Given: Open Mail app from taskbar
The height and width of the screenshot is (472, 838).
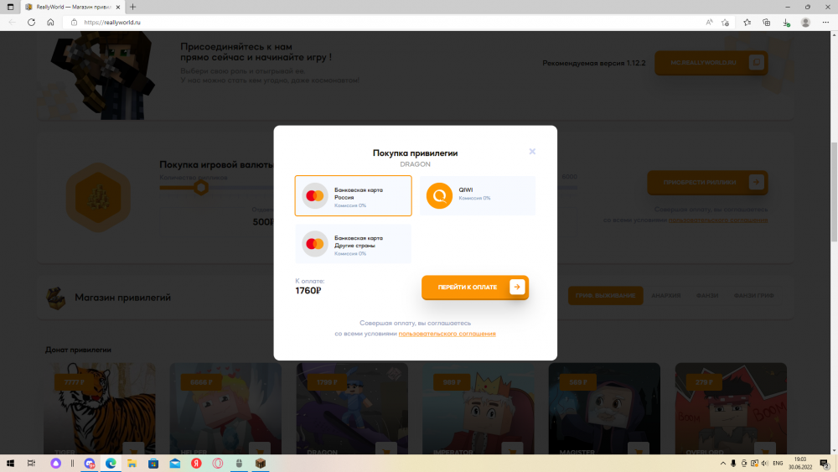Looking at the screenshot, I should (x=175, y=464).
